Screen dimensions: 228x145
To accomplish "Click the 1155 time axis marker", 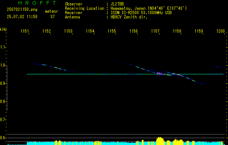I will (112, 31).
